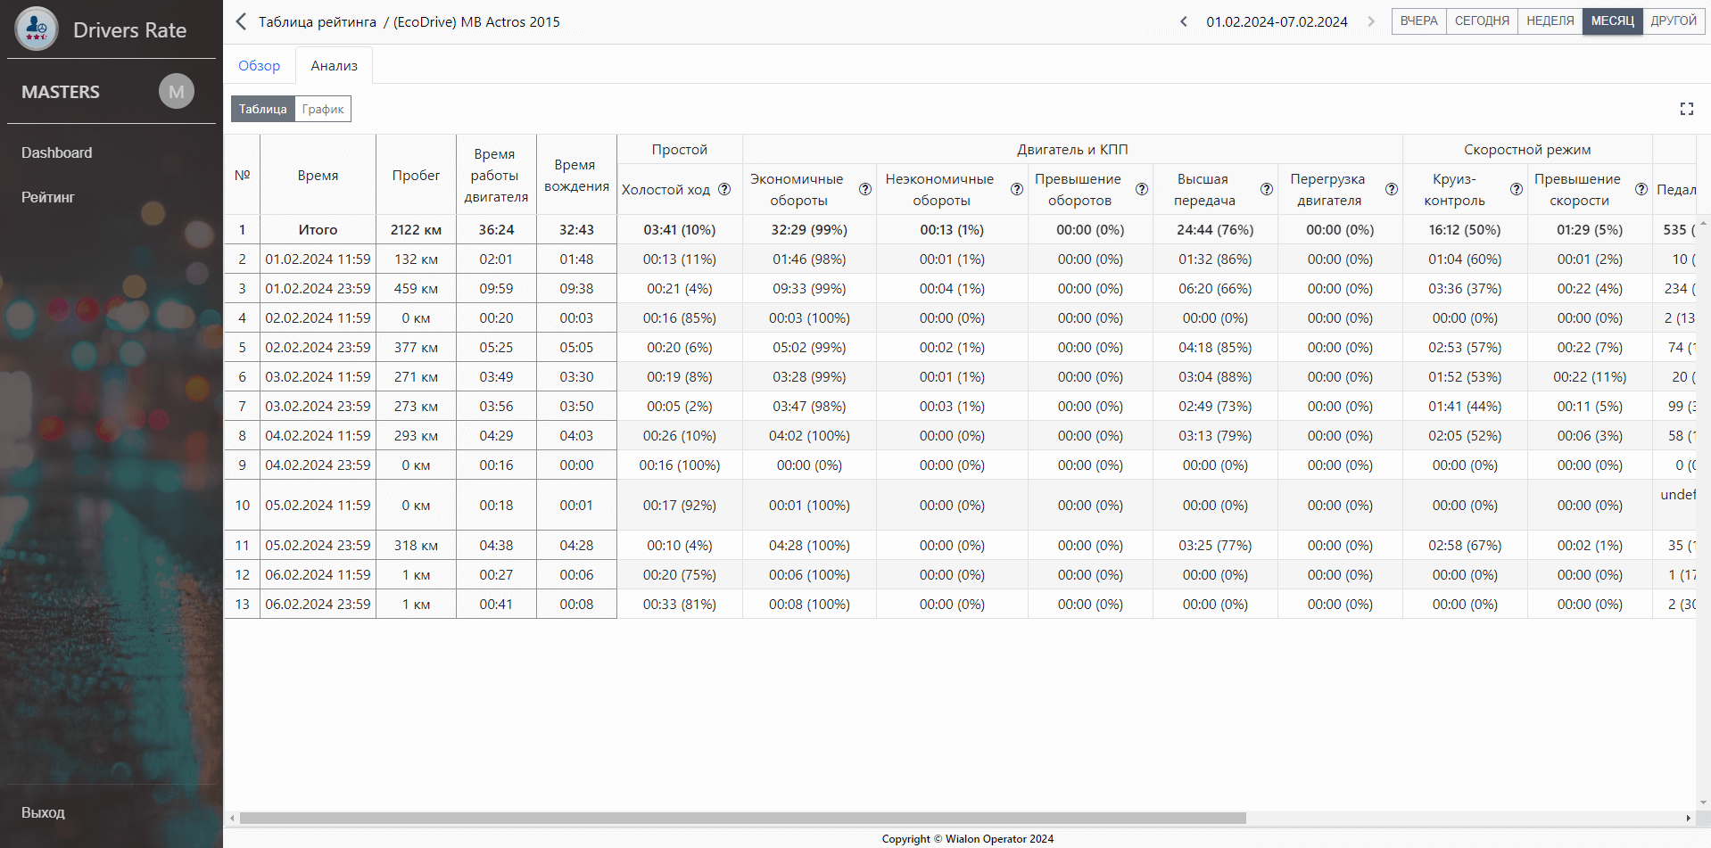Image resolution: width=1711 pixels, height=848 pixels.
Task: Click the back arrow beside Таблица рейтинга
Action: click(x=241, y=21)
